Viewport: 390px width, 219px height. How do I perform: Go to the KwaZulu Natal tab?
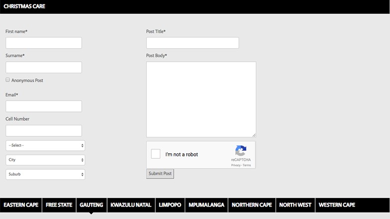tap(131, 205)
